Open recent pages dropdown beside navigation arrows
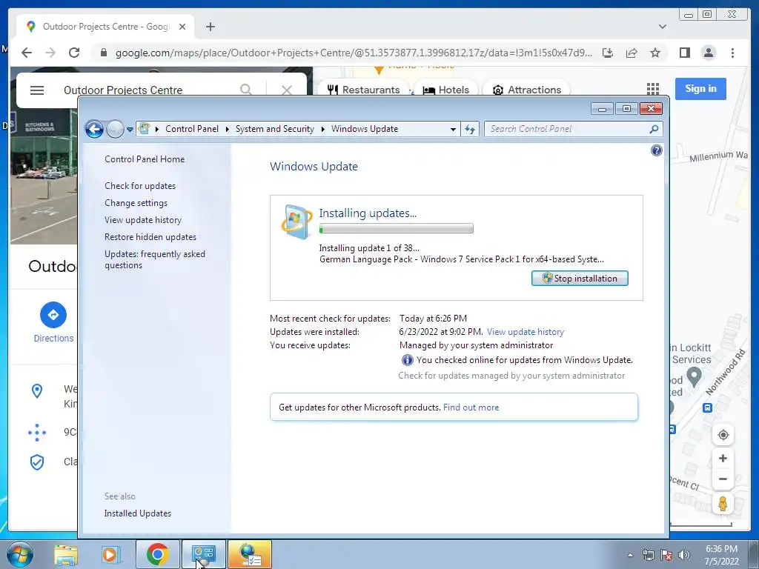The image size is (759, 569). pyautogui.click(x=130, y=130)
